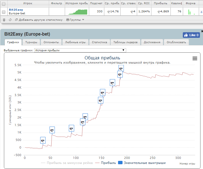This screenshot has width=203, height=169.
Task: Expand the Группы dropdown
Action: pyautogui.click(x=75, y=20)
